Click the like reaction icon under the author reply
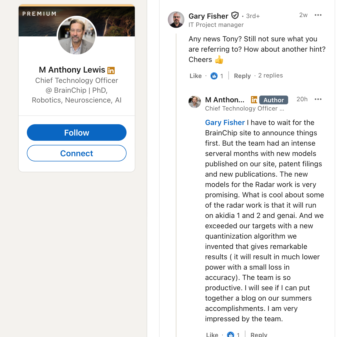338x337 pixels. click(x=231, y=335)
